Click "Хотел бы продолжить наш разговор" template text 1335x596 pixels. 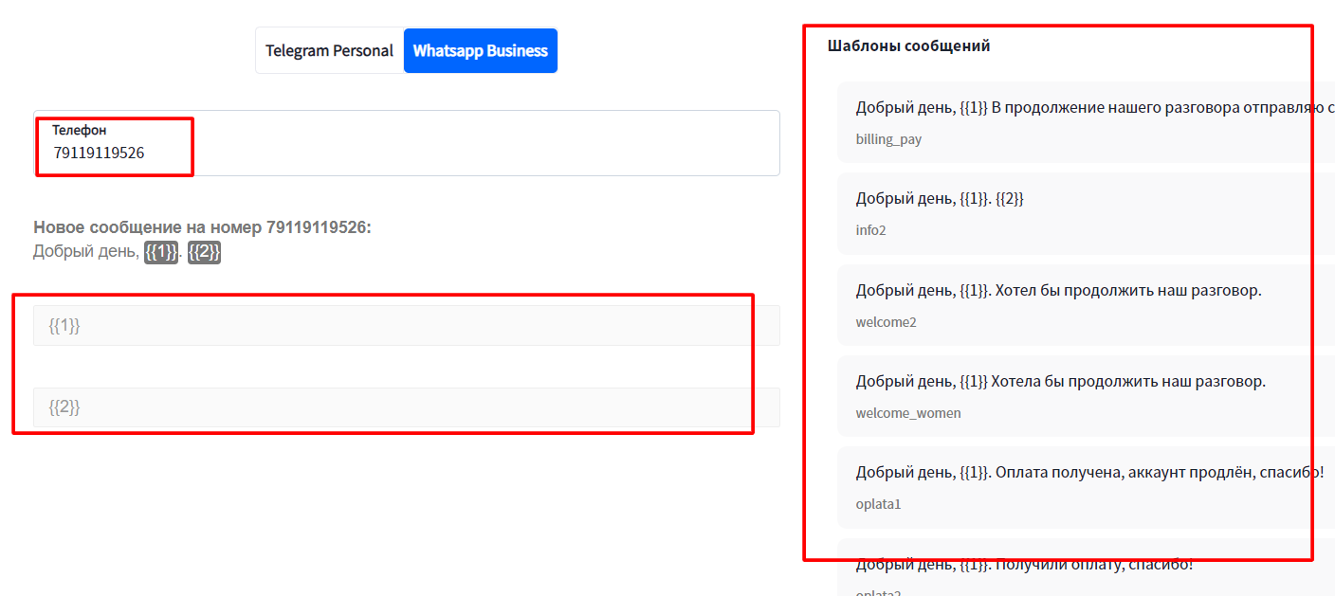pos(1128,290)
